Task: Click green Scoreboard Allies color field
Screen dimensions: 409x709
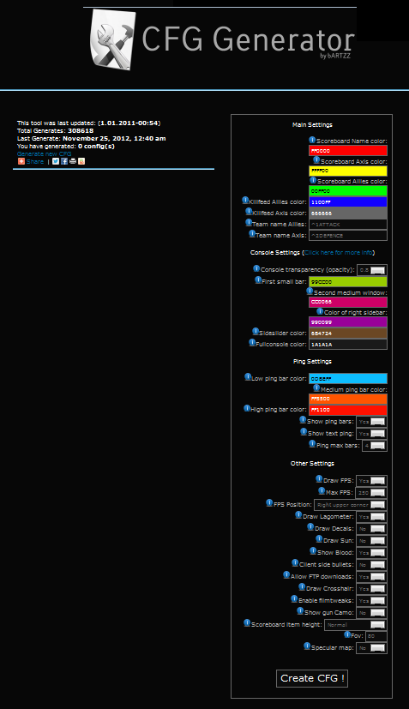Action: click(348, 191)
